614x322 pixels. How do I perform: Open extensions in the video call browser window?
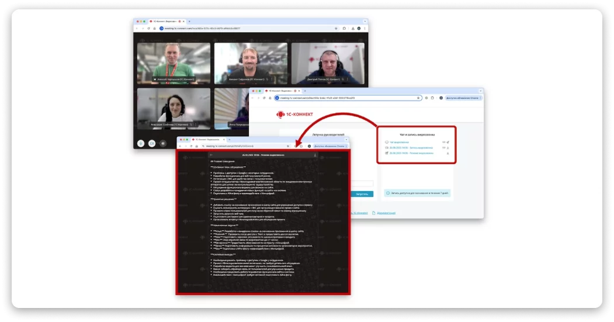coord(344,28)
